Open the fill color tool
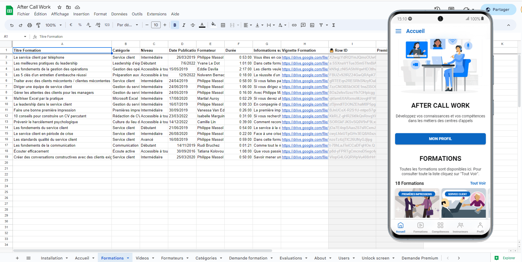522x262 pixels. [x=213, y=25]
